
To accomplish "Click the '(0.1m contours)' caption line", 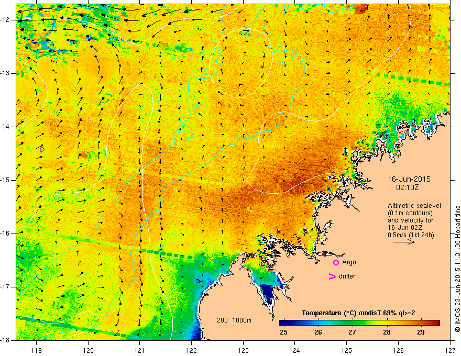I will (410, 213).
